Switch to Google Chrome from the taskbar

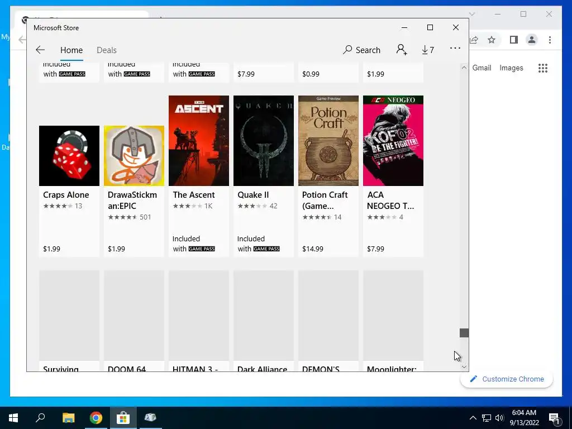(x=96, y=418)
